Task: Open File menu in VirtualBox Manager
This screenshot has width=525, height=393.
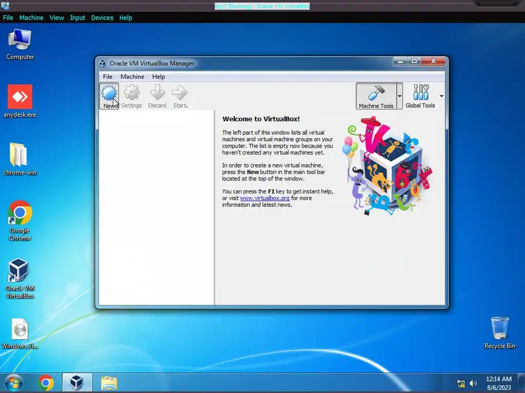Action: point(108,77)
